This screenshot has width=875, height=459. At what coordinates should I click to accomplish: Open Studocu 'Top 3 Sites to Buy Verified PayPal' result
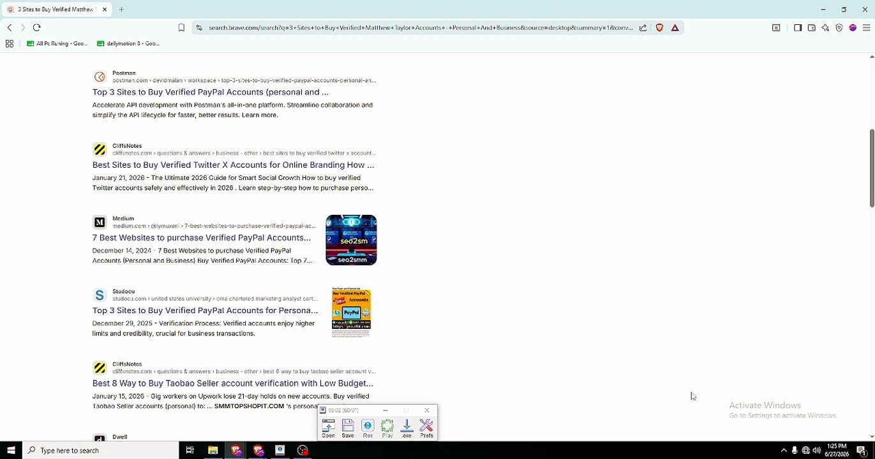205,310
